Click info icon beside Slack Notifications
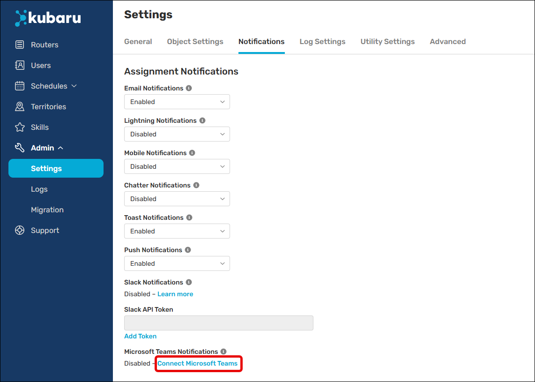The image size is (535, 382). [189, 282]
